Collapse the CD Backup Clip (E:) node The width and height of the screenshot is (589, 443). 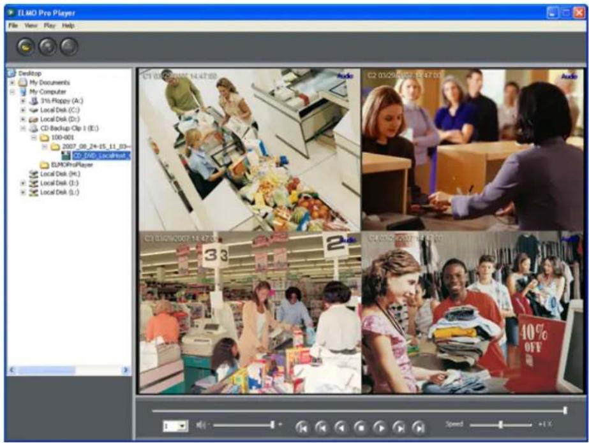[23, 128]
